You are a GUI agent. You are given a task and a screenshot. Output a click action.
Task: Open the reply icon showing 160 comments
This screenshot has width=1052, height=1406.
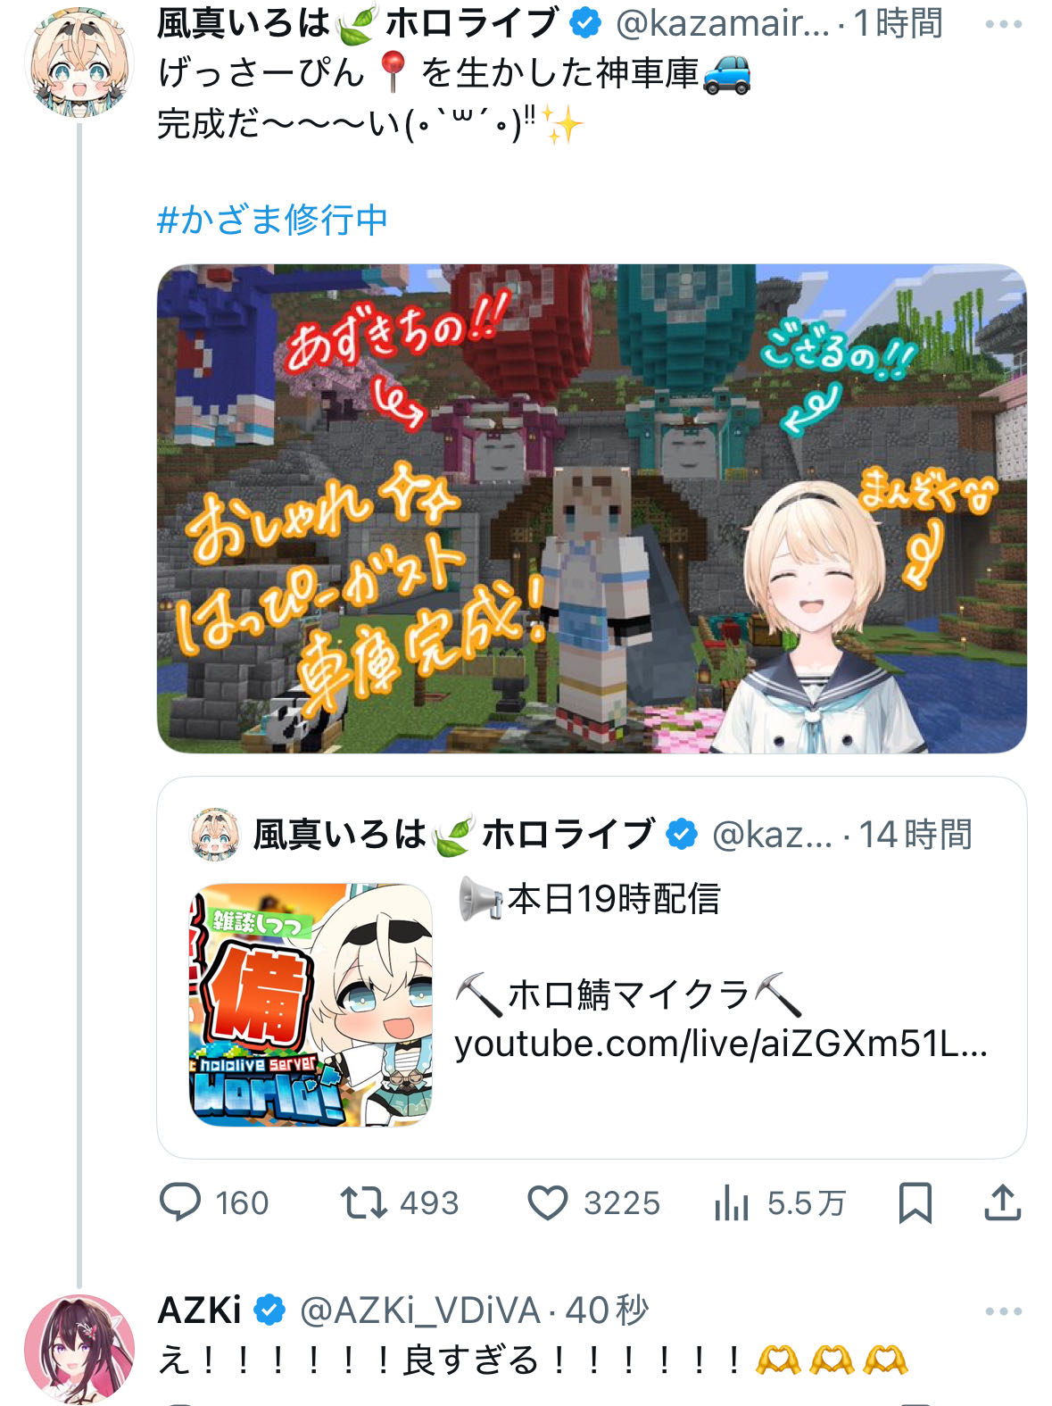pyautogui.click(x=180, y=1202)
